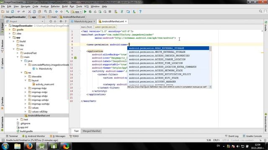Click the Search Everywhere magnifier icon

[x=260, y=11]
